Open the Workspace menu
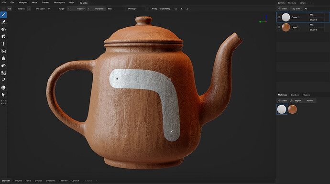This screenshot has height=184, width=330. [59, 2]
